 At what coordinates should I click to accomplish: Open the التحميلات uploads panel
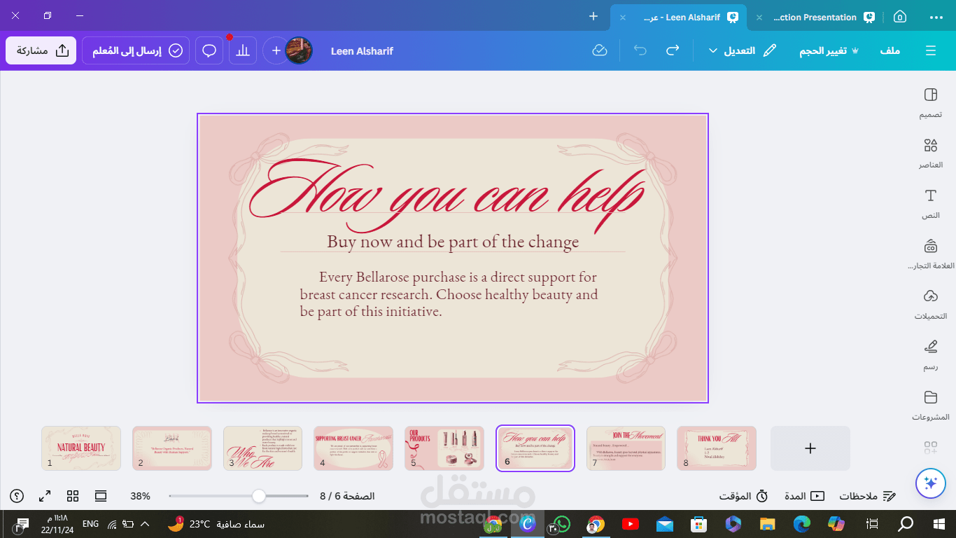tap(930, 305)
